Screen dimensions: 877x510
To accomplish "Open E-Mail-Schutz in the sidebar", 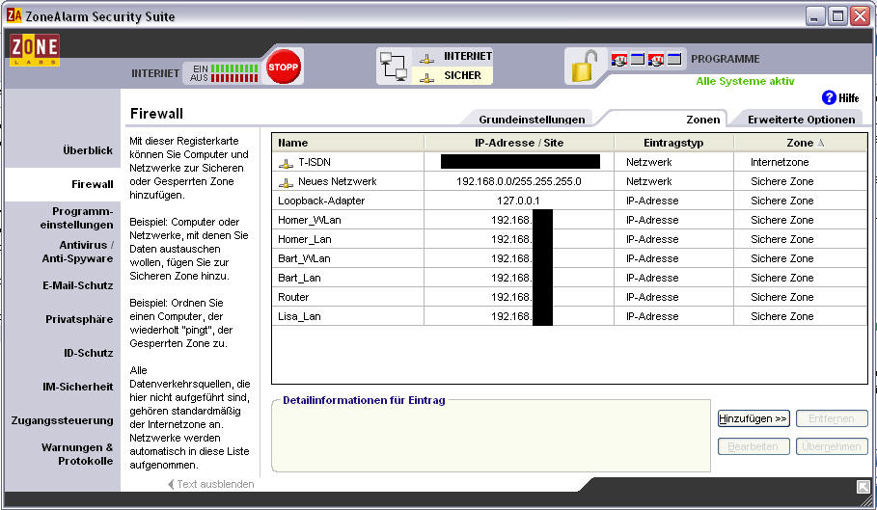I will [x=78, y=285].
